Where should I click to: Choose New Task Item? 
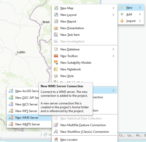pos(85,35)
